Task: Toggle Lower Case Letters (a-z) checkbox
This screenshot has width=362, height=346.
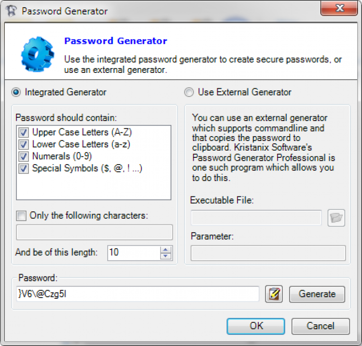Action: (x=23, y=144)
